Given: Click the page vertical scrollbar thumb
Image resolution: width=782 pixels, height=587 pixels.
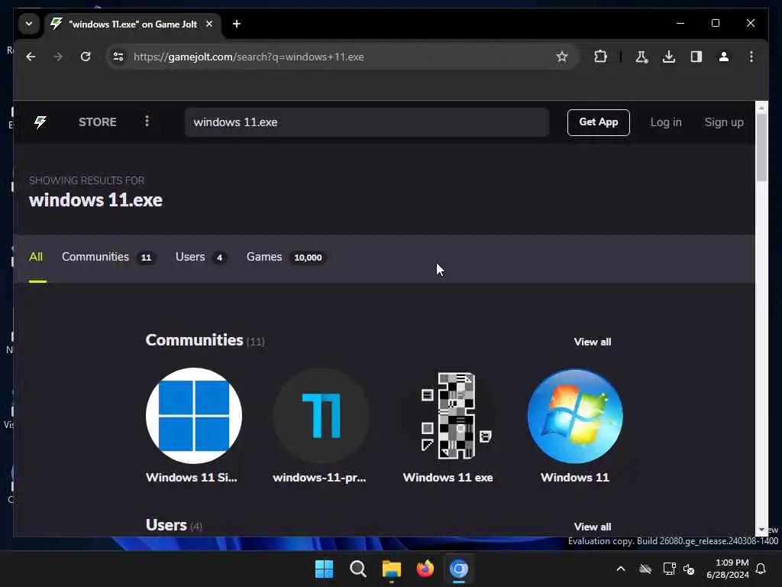Looking at the screenshot, I should click(761, 148).
